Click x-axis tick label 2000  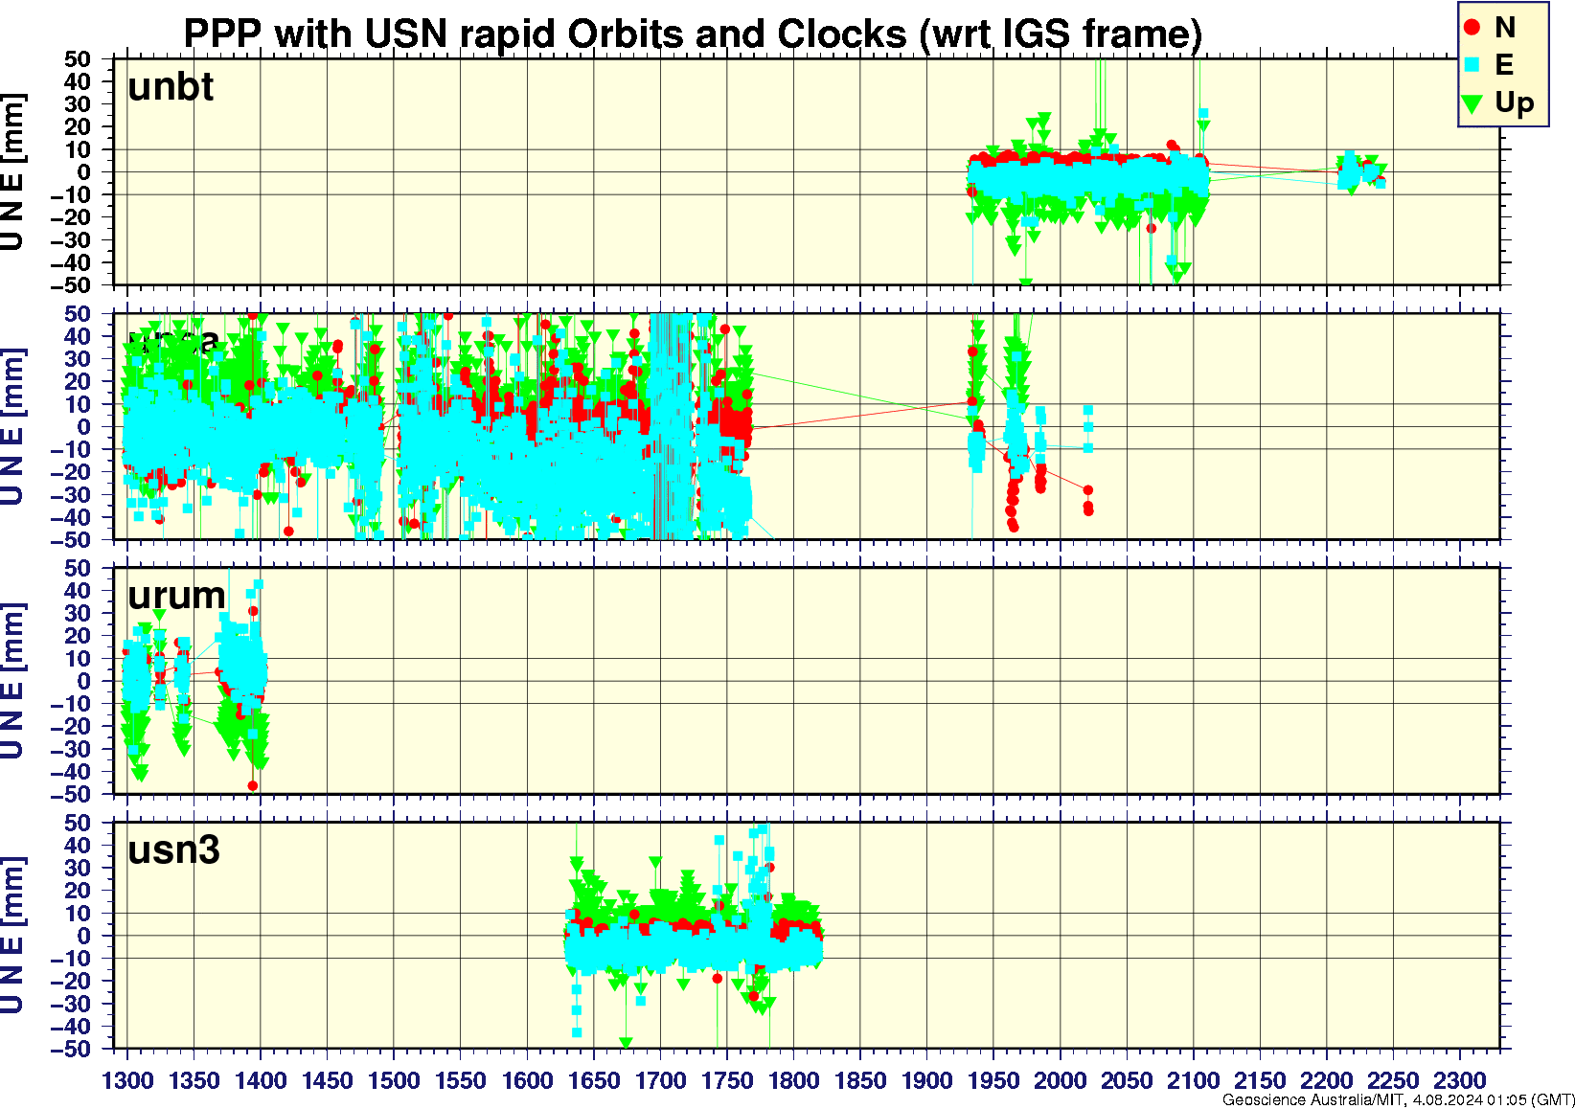click(x=1060, y=1080)
